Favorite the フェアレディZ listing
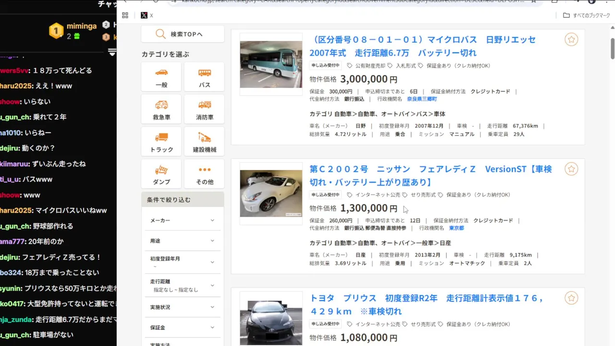 571,169
